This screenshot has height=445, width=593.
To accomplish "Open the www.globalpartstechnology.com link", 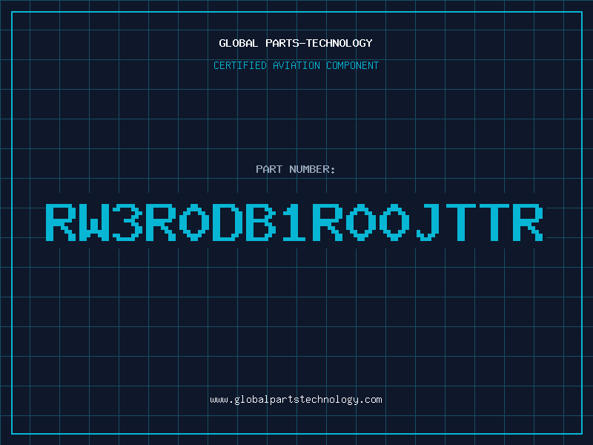I will pyautogui.click(x=296, y=400).
